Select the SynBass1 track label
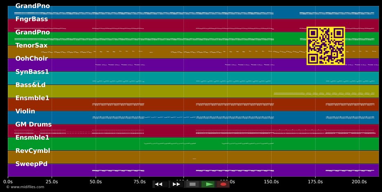Image resolution: width=382 pixels, height=192 pixels. click(32, 72)
